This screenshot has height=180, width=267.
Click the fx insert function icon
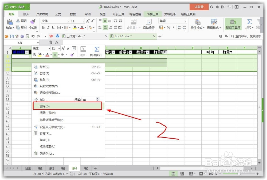[x=57, y=43]
